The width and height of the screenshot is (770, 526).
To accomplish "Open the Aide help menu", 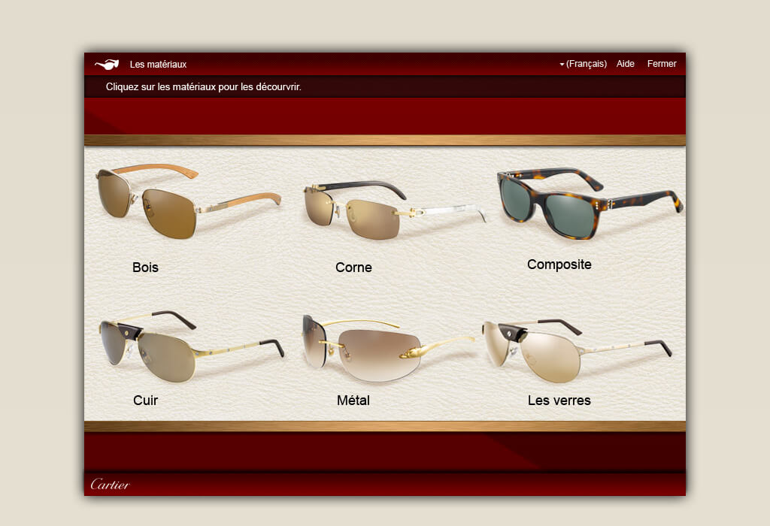I will click(625, 64).
